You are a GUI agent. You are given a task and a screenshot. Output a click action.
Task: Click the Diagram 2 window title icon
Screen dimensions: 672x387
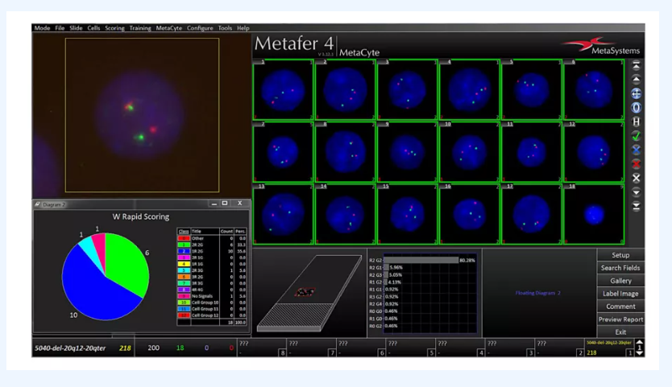coord(37,204)
